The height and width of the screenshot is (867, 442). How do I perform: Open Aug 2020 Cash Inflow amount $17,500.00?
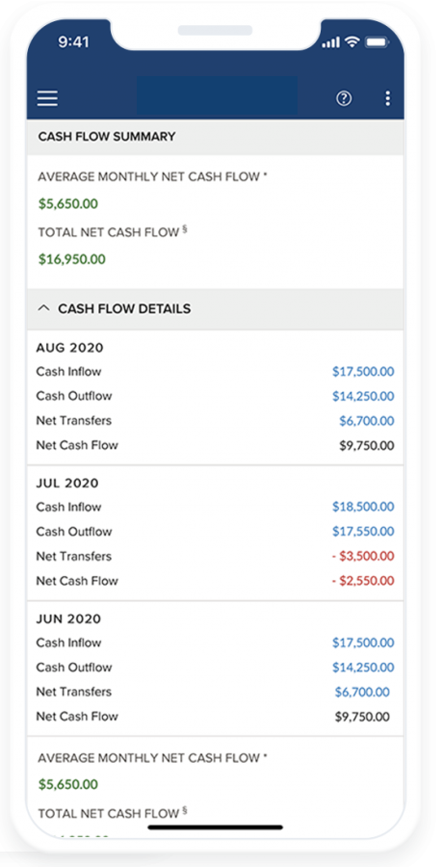click(x=363, y=372)
